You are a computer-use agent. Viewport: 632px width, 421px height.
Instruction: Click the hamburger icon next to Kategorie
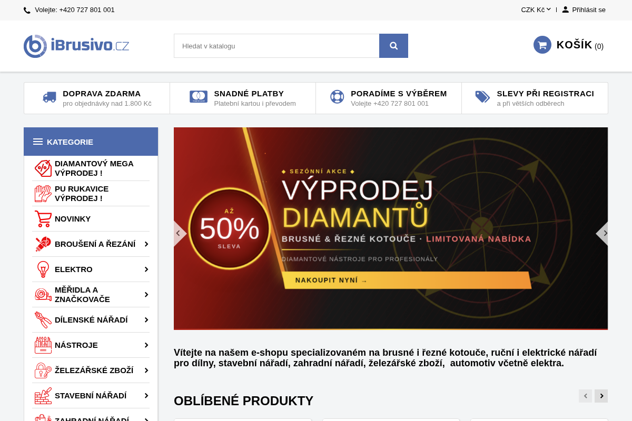coord(38,142)
